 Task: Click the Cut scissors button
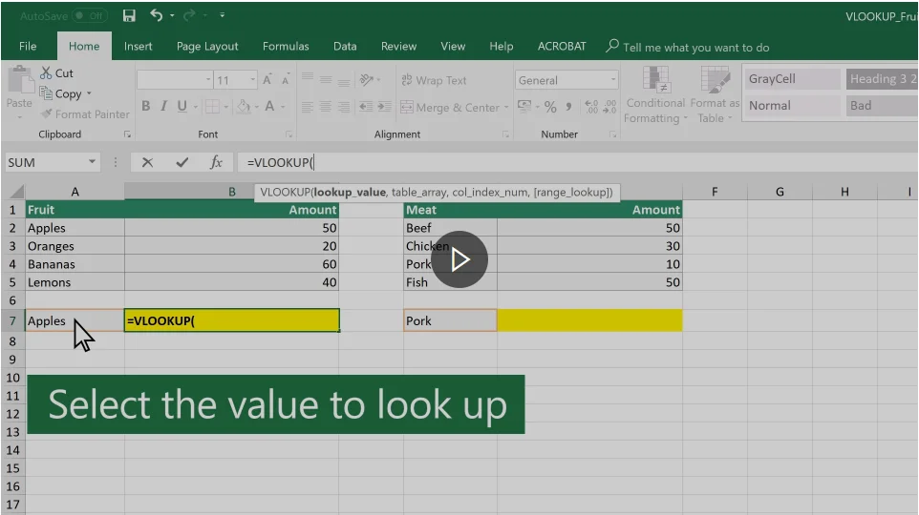(x=57, y=73)
